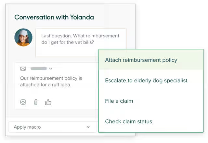Click the 'Apply macro' placeholder label
Screen dimensions: 208x143
coord(27,127)
